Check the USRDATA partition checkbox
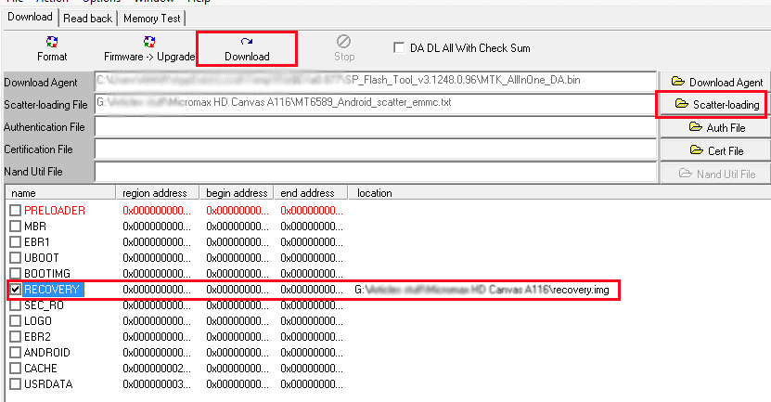Viewport: 771px width, 402px height. click(x=15, y=383)
